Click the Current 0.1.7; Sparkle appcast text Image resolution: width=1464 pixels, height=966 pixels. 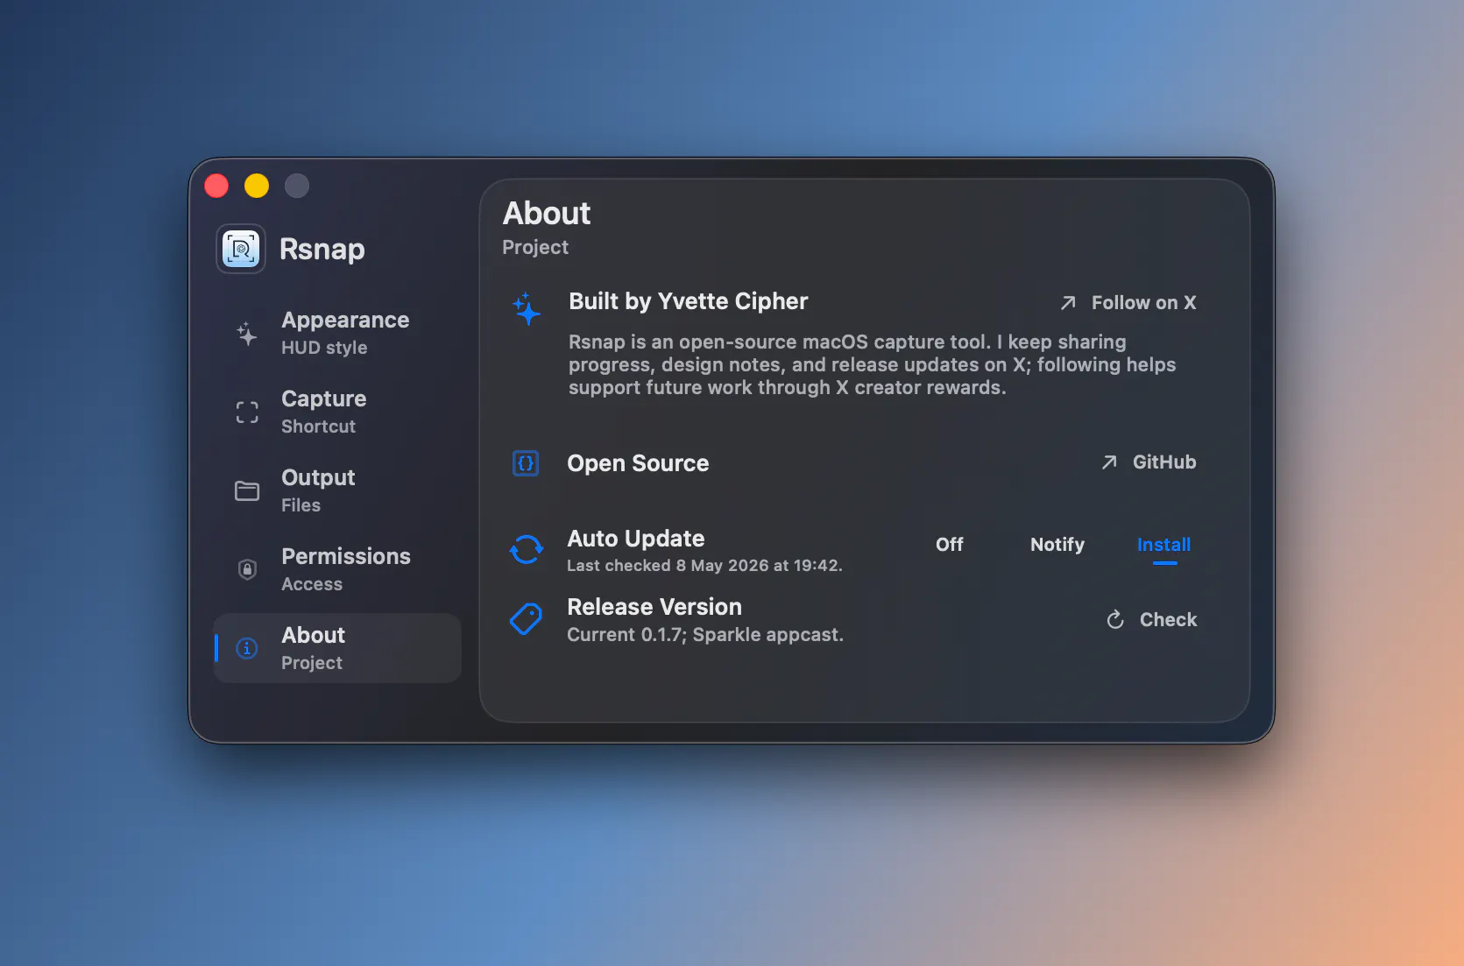tap(705, 635)
